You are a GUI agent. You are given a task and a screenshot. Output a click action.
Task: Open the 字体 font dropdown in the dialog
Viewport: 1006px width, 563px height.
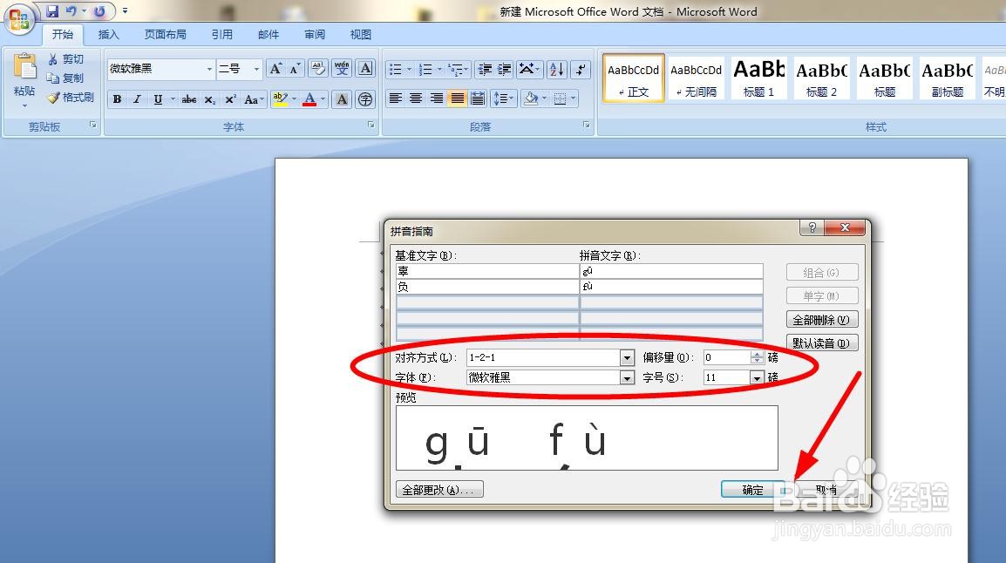coord(627,377)
